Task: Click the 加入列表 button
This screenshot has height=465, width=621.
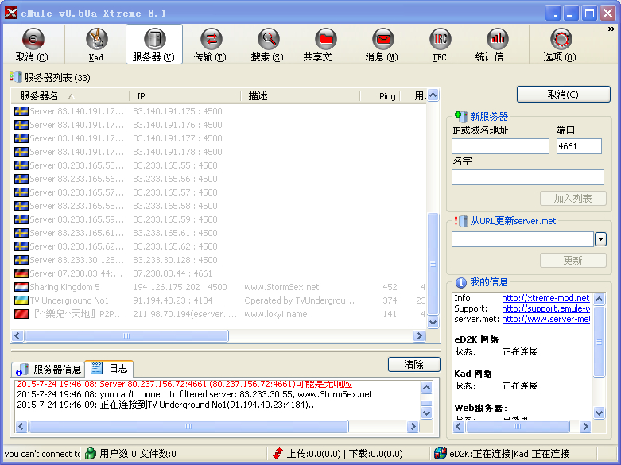Action: click(x=572, y=199)
